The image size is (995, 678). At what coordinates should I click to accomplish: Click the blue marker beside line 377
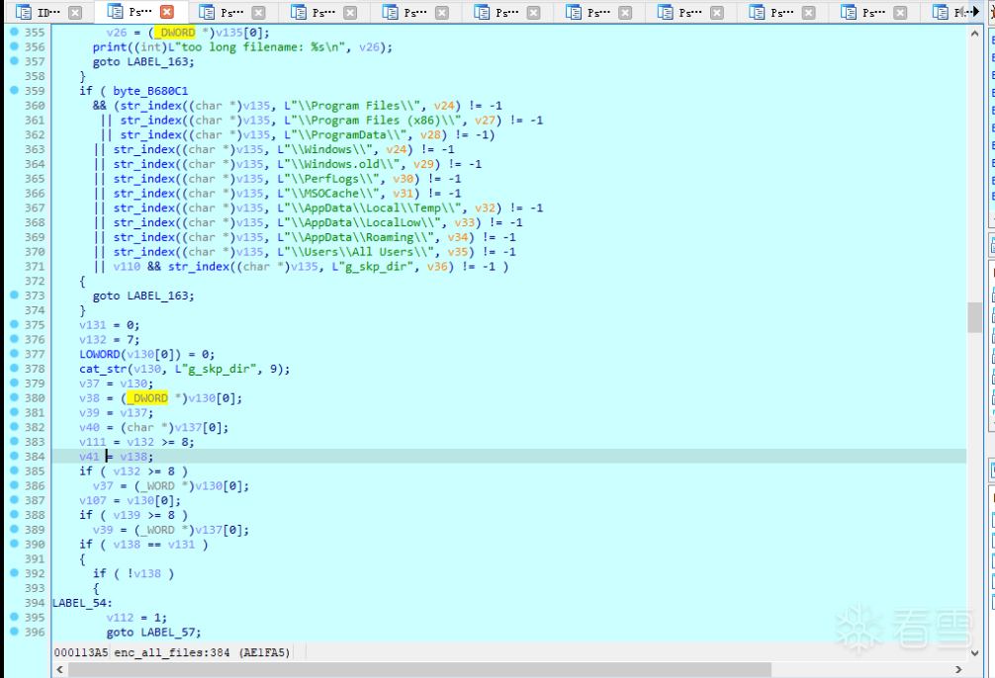[x=14, y=353]
